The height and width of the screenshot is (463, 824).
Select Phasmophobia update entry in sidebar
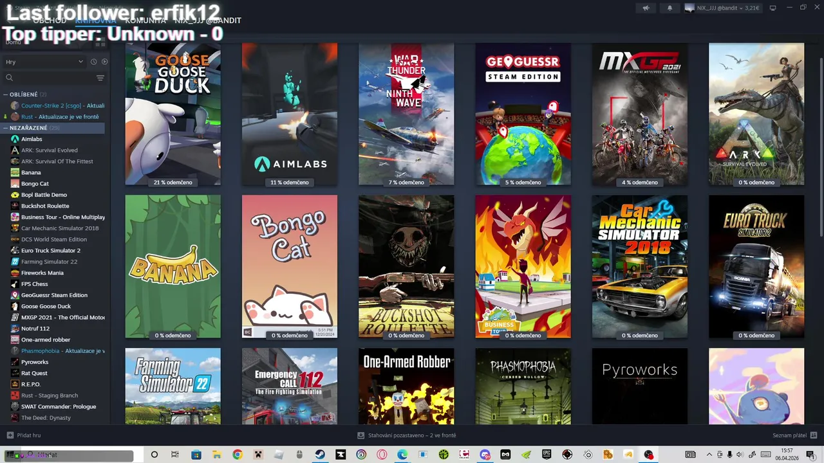coord(57,351)
